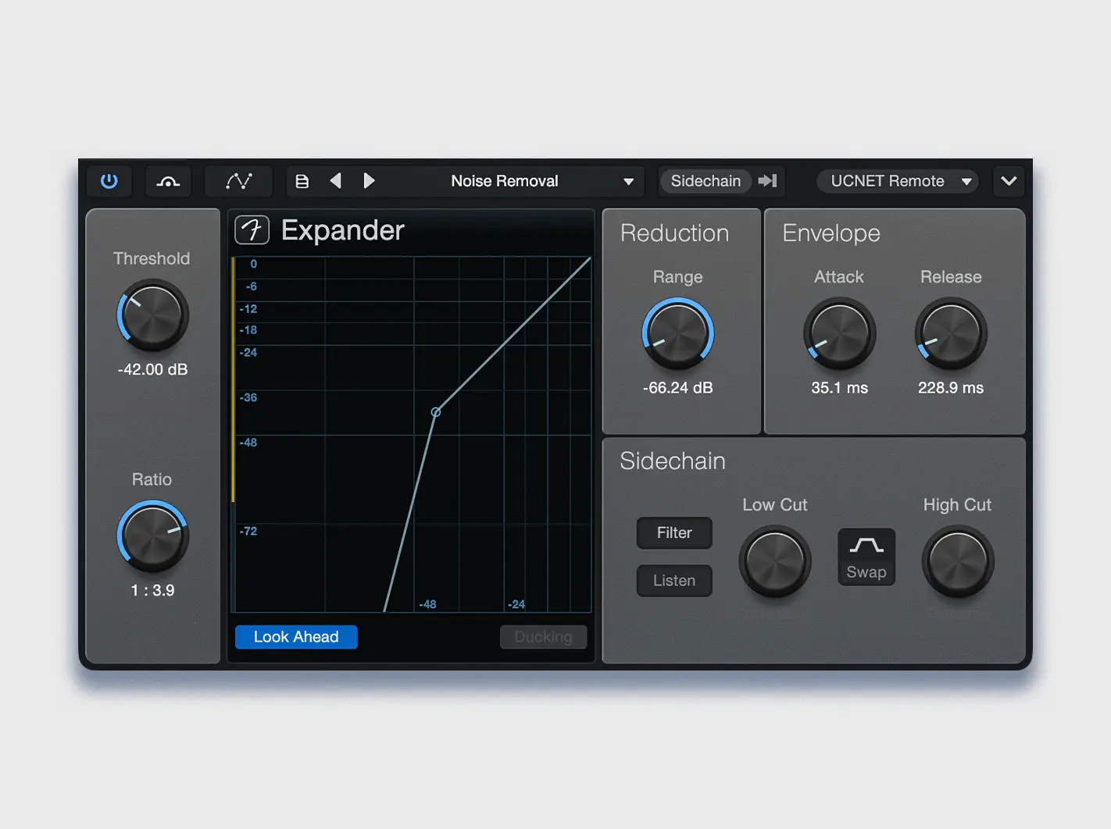Click the preset list document icon
The image size is (1111, 829).
(302, 180)
